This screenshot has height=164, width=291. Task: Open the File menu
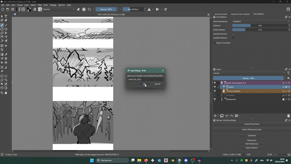pyautogui.click(x=3, y=5)
